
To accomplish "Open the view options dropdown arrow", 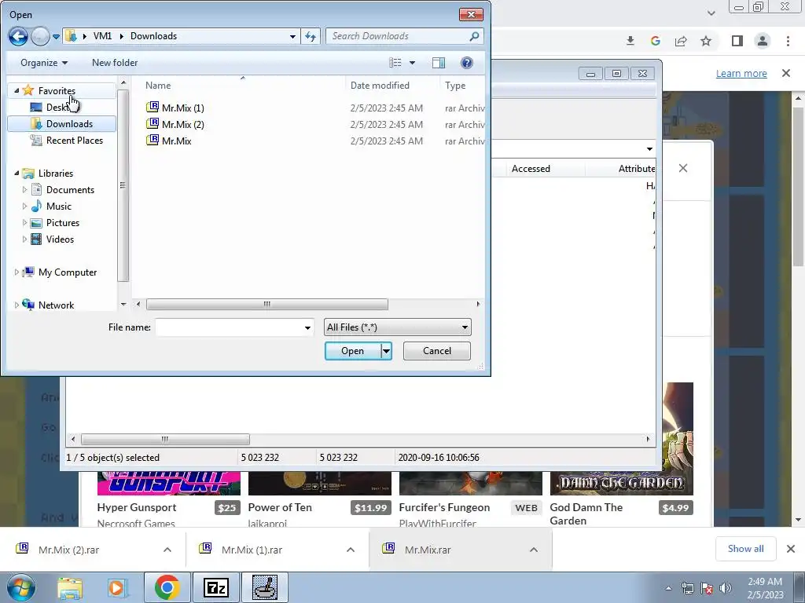I will [x=412, y=63].
